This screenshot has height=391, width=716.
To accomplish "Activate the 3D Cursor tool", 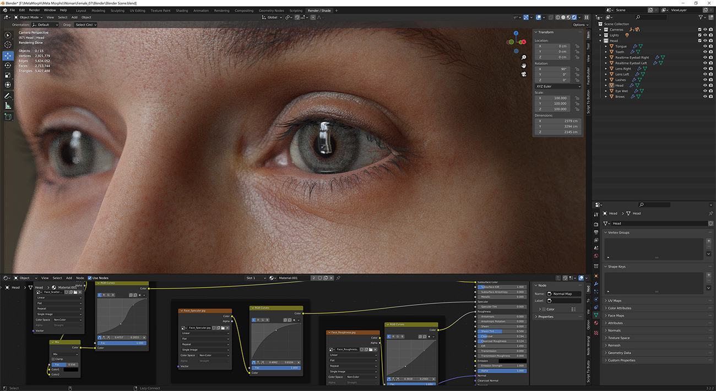I will [8, 45].
